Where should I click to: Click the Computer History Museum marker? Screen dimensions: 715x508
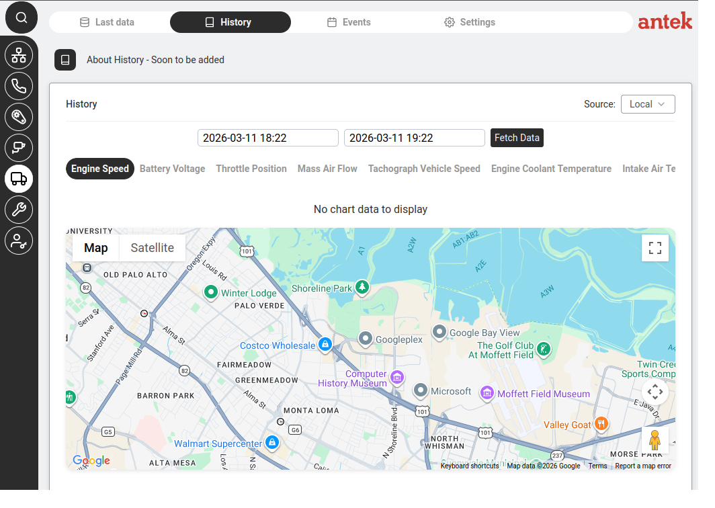click(x=397, y=377)
